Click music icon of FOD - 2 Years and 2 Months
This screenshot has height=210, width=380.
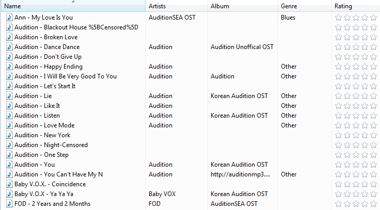click(x=9, y=204)
